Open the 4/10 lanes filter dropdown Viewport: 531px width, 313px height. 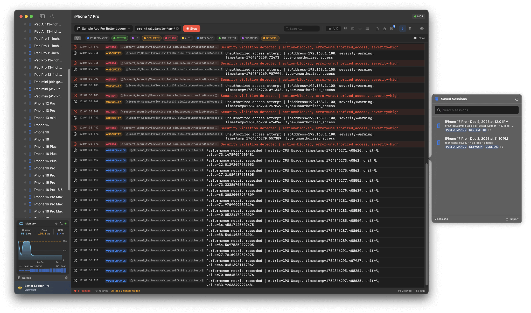click(333, 29)
